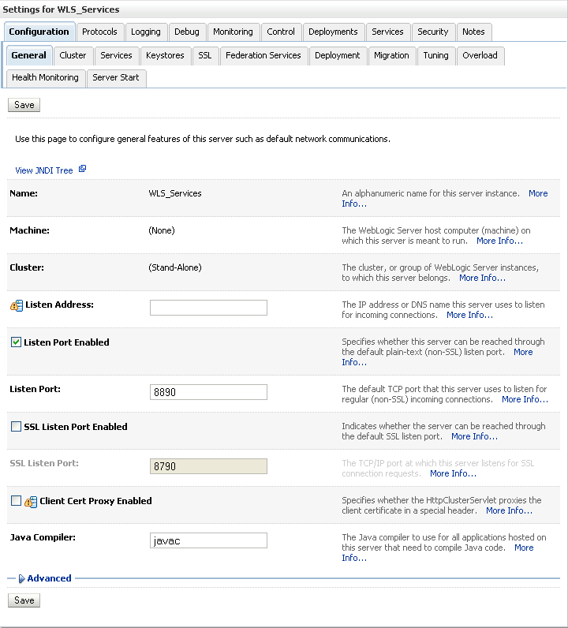
Task: Expand the Advanced section arrow
Action: (x=21, y=578)
